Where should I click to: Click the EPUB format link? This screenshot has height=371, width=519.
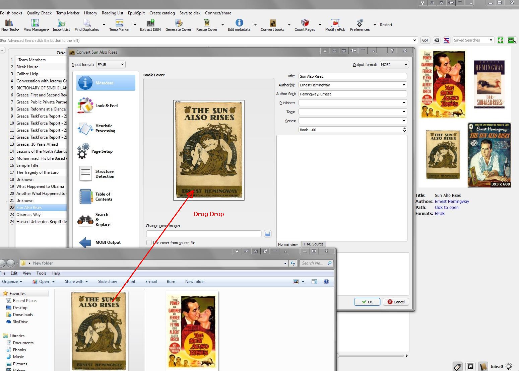pyautogui.click(x=440, y=214)
